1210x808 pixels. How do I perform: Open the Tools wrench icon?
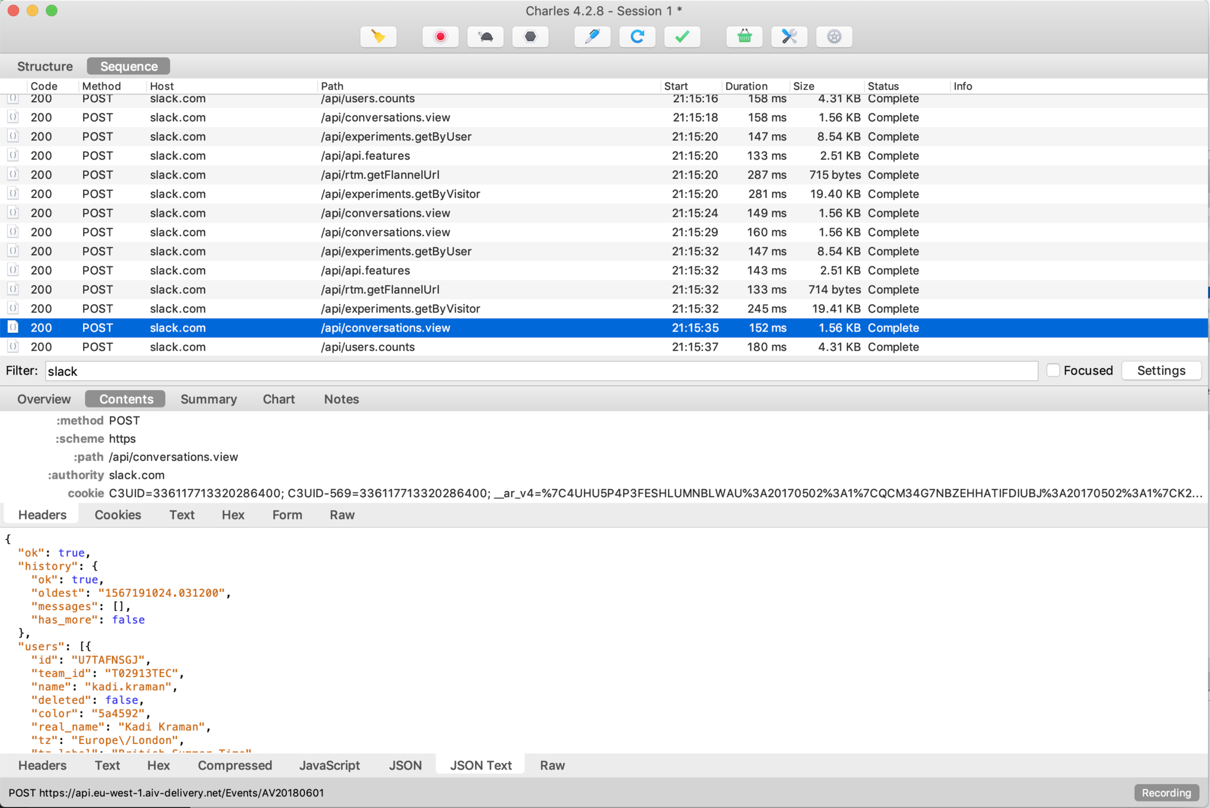pos(789,37)
